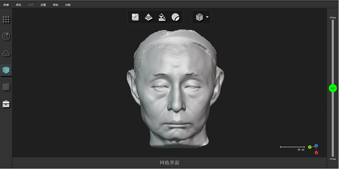Select the highlighted teal mesh cube icon

[6, 70]
